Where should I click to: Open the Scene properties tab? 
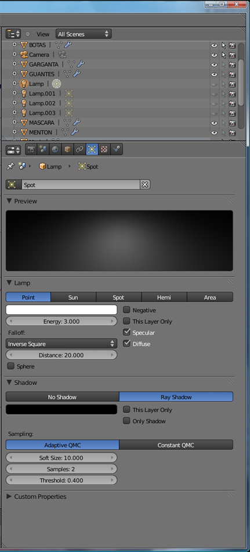coord(44,149)
